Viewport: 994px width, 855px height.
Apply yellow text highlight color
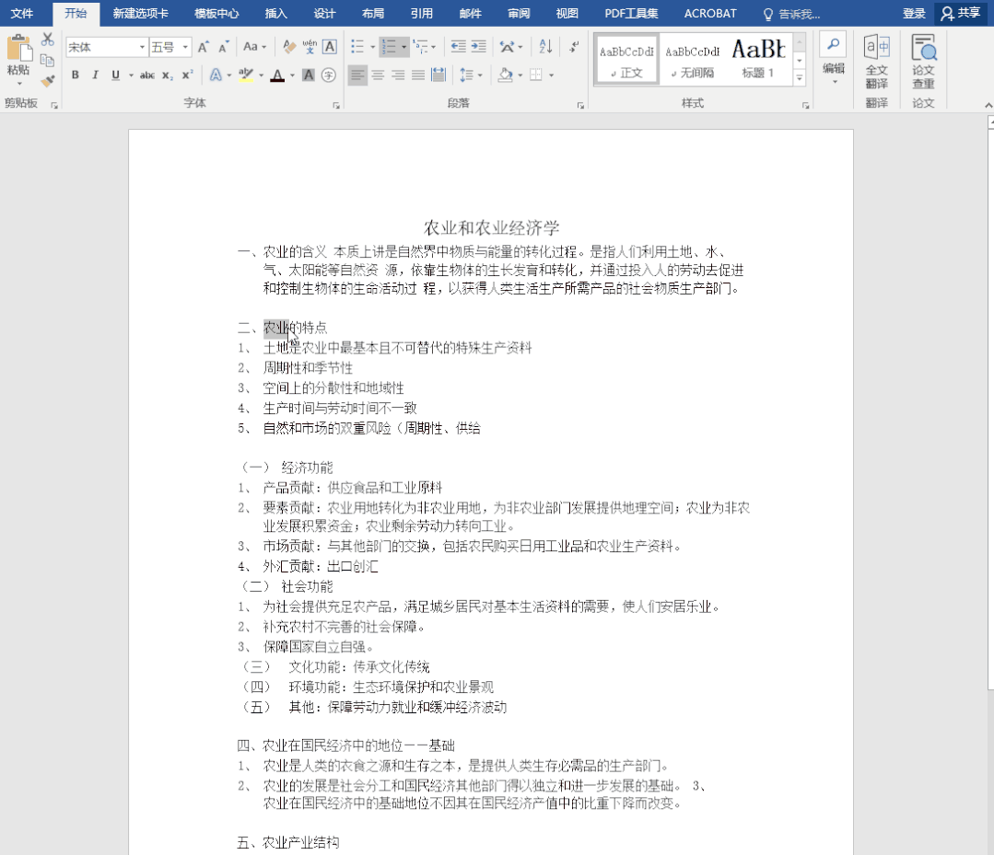click(x=247, y=75)
